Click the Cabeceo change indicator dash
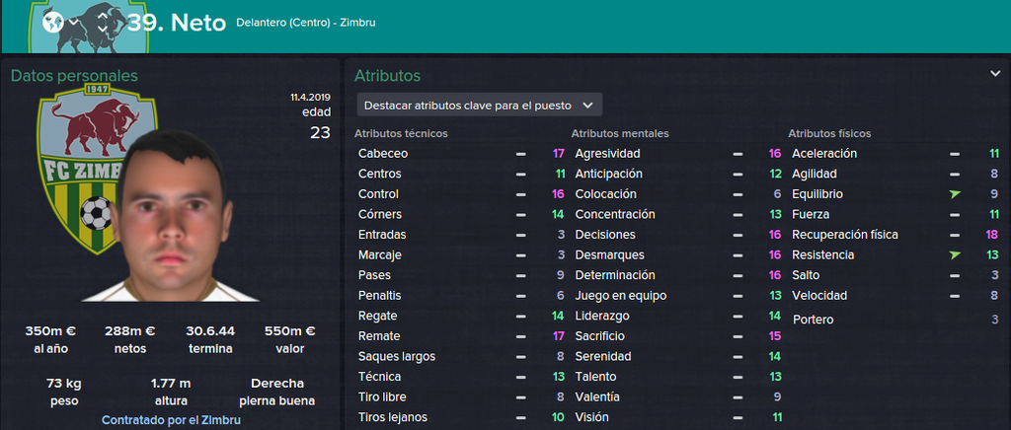 point(520,154)
